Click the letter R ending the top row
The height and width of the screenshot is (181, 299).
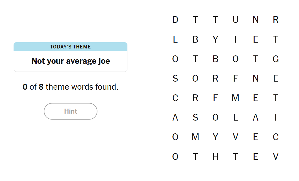(276, 20)
